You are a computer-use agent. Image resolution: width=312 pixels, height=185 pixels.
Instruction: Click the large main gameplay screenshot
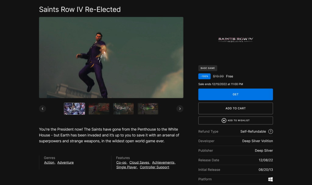[111, 57]
